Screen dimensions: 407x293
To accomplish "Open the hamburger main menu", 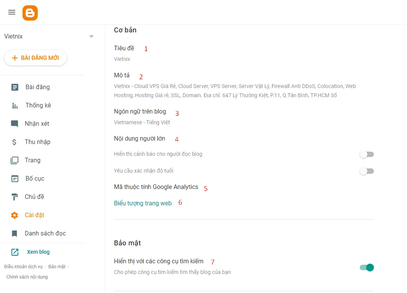I will point(12,12).
